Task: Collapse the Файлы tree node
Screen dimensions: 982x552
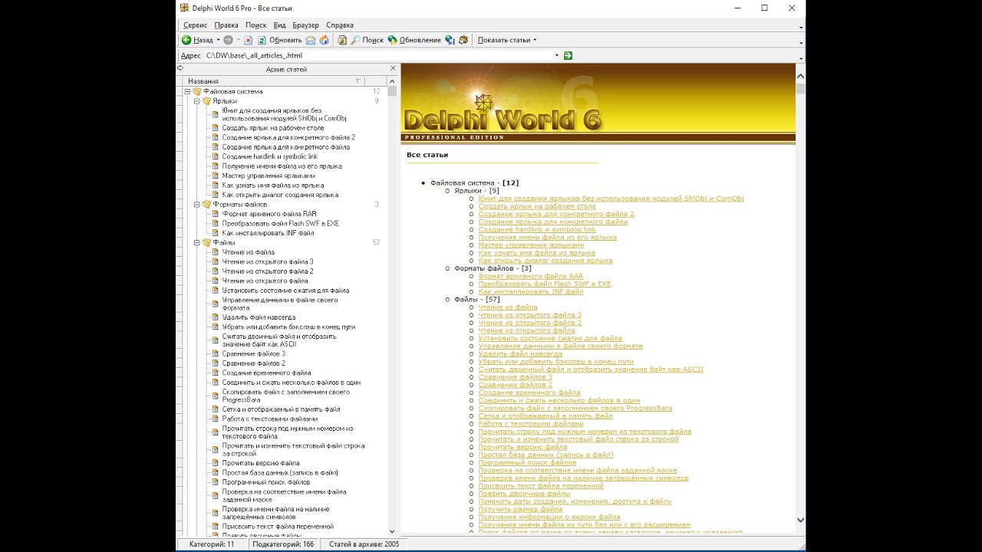Action: point(196,242)
